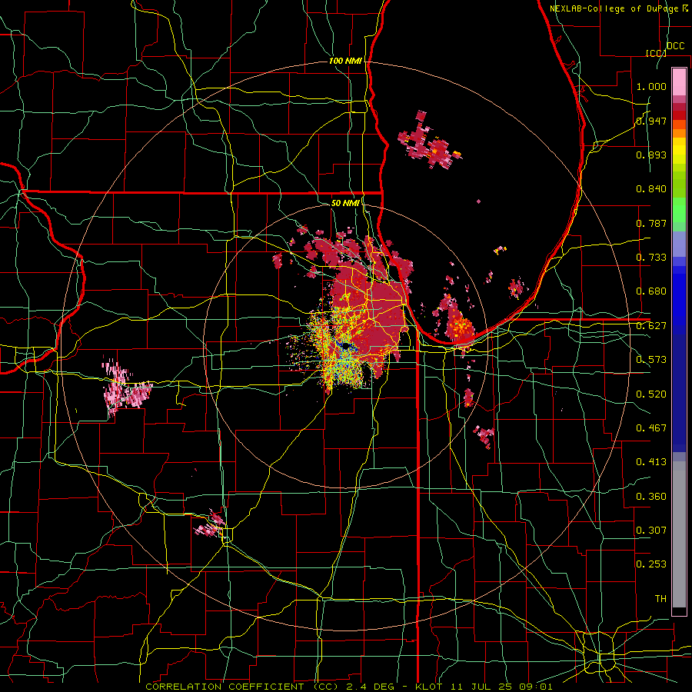Click the 0.253 scale label
Viewport: 692px width, 692px height.
[x=651, y=564]
